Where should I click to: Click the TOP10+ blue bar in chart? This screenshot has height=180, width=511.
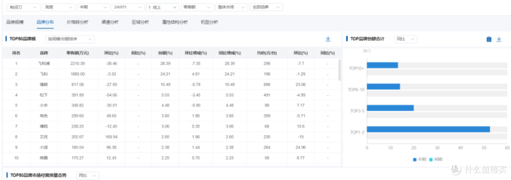[x=383, y=65]
